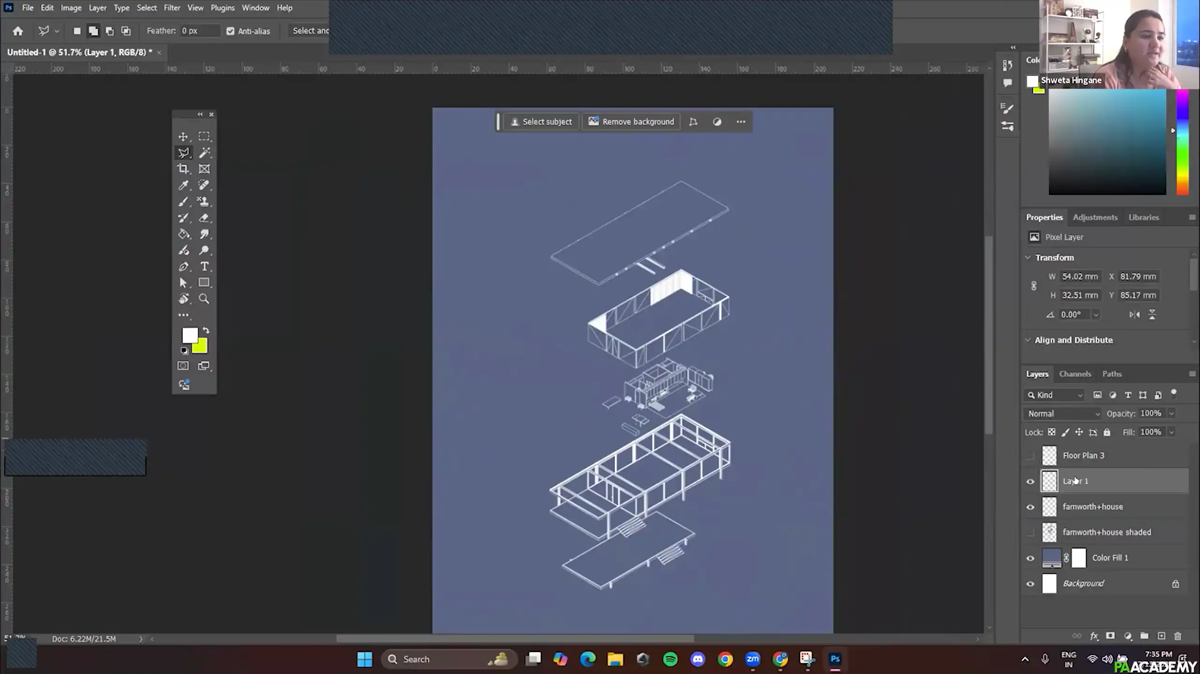
Task: Hide the Background layer
Action: click(x=1030, y=584)
